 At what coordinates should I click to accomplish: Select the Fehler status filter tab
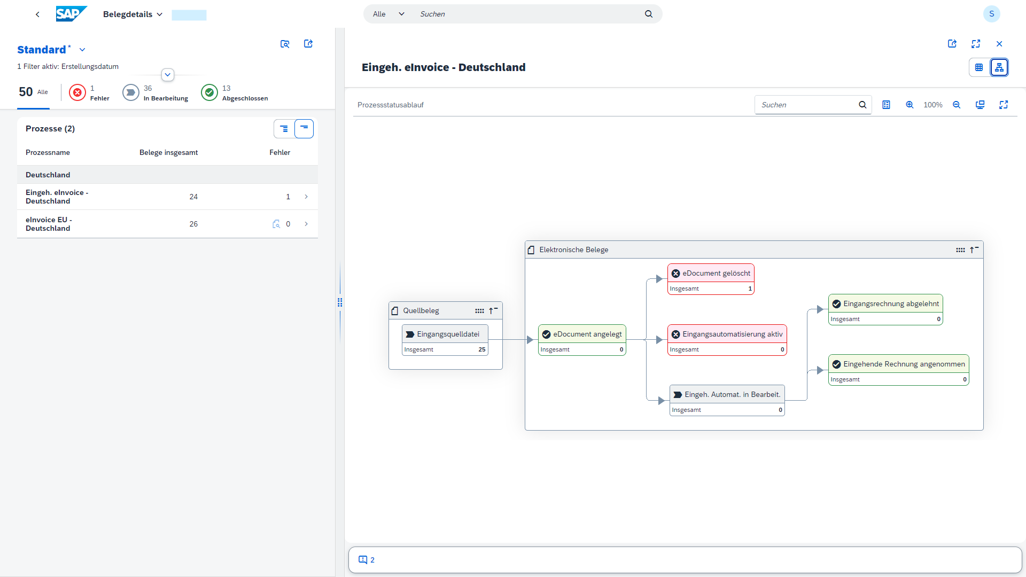tap(89, 92)
